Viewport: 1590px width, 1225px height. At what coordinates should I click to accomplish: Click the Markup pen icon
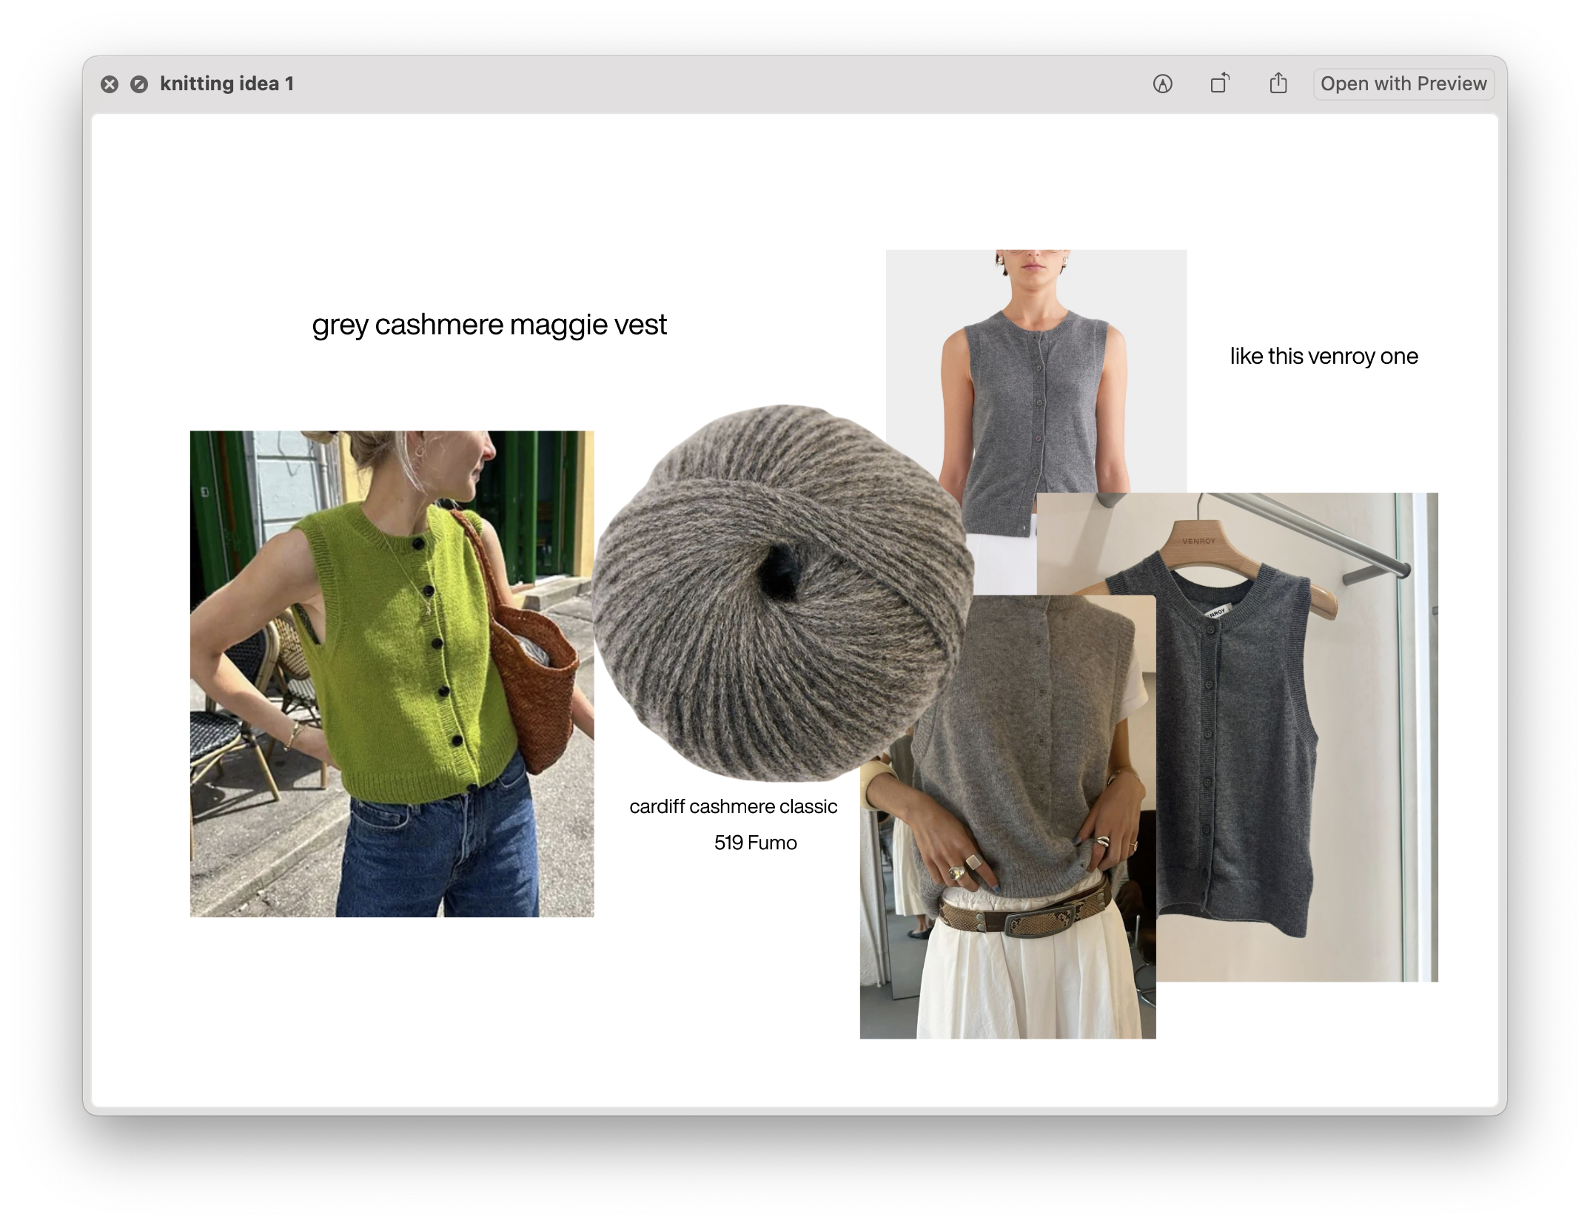point(1162,84)
